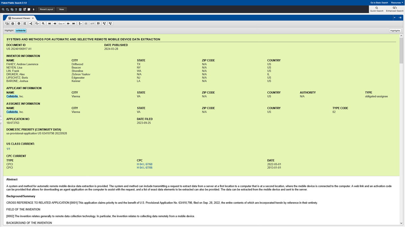This screenshot has width=405, height=227.
Task: Click highlighted Cellebrite in Applicant Information
Action: tap(12, 97)
